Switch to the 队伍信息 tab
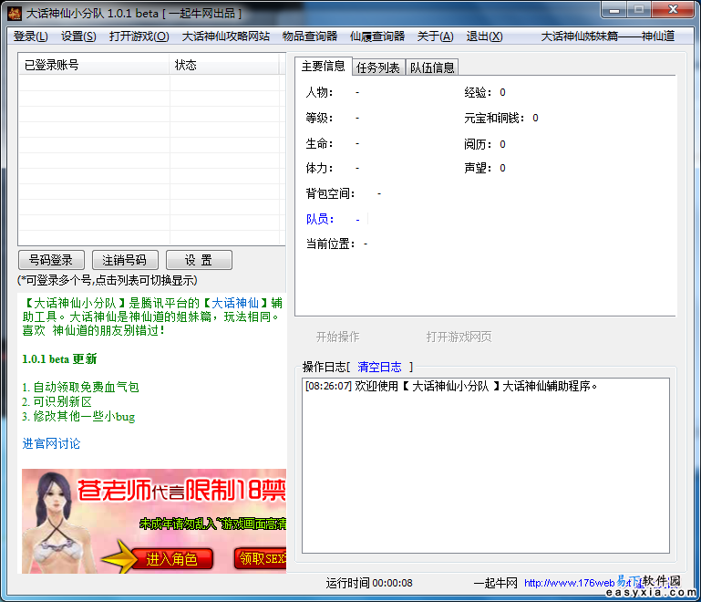The image size is (701, 602). point(432,67)
